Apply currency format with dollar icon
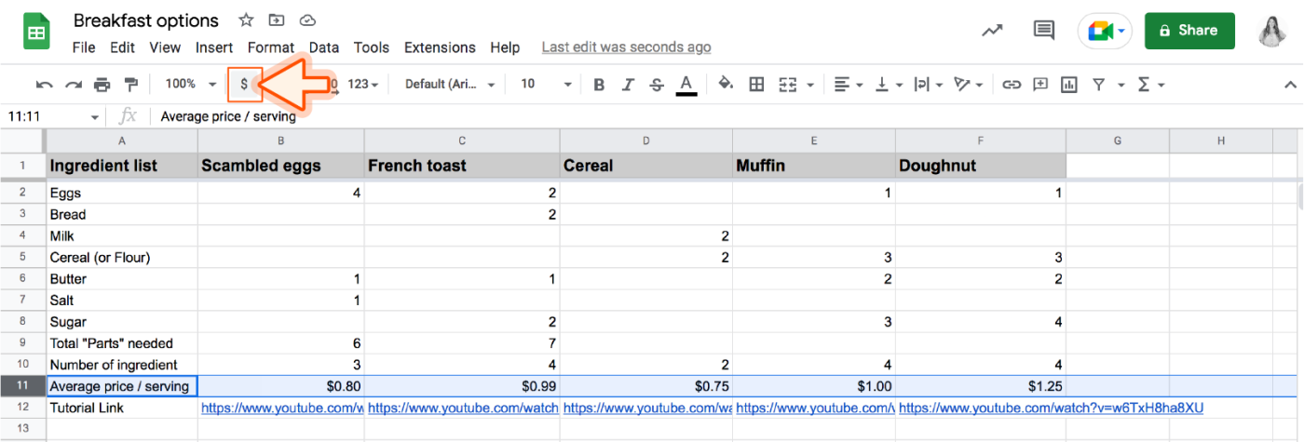 [244, 84]
